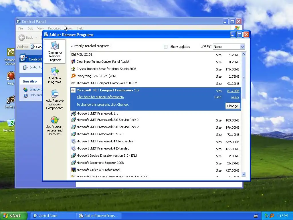Click the .NET Framework 2.0 Service Pack 2 icon
The height and width of the screenshot is (220, 293).
73,120
